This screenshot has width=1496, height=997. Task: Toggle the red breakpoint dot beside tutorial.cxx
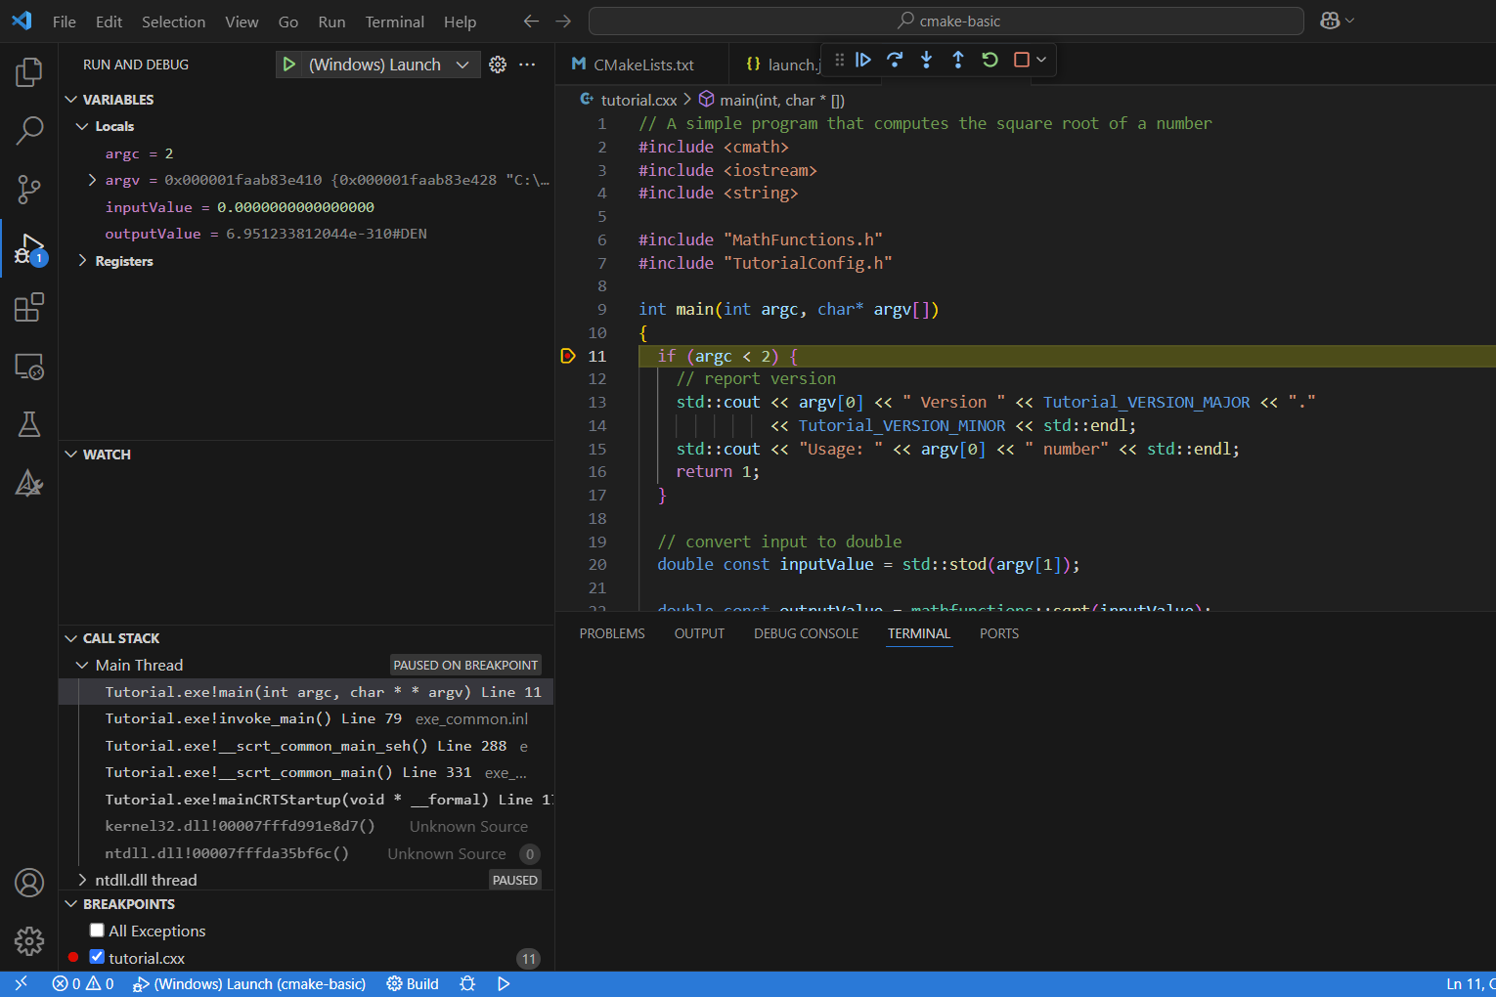[72, 958]
